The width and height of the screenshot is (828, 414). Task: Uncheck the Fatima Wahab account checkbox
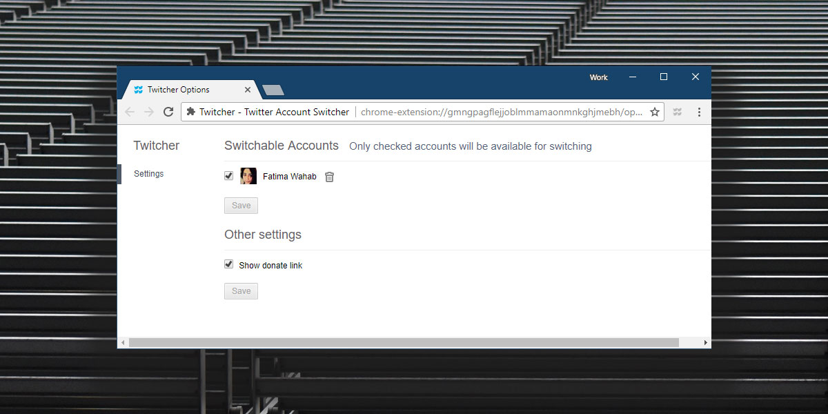[x=228, y=176]
